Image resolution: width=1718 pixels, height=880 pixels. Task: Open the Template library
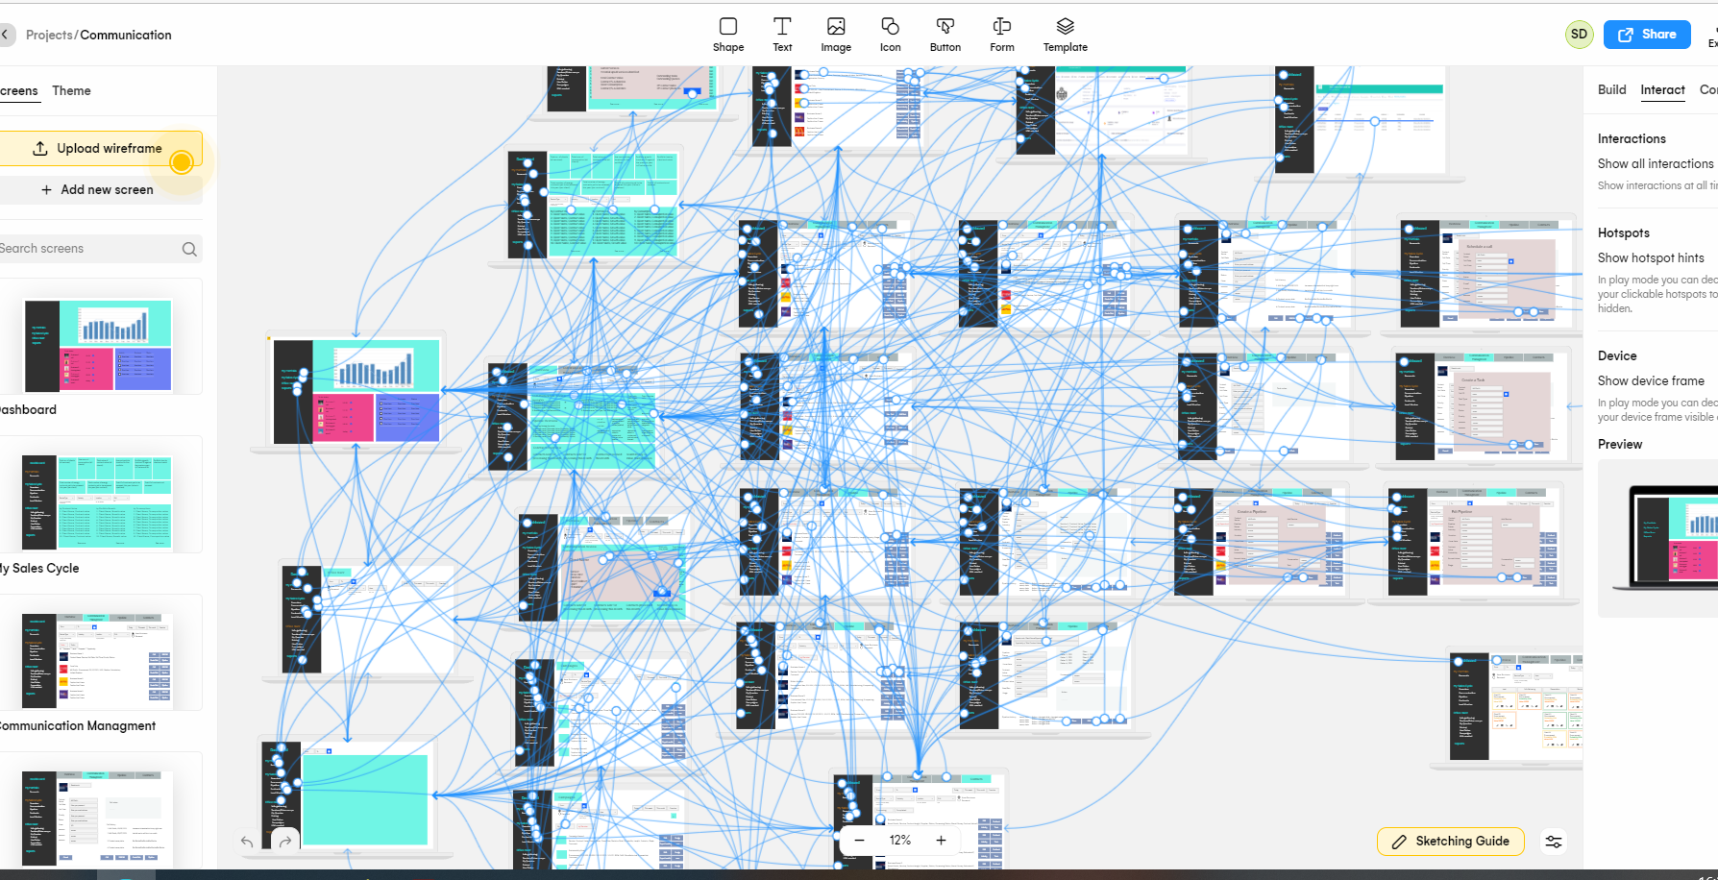pos(1065,34)
